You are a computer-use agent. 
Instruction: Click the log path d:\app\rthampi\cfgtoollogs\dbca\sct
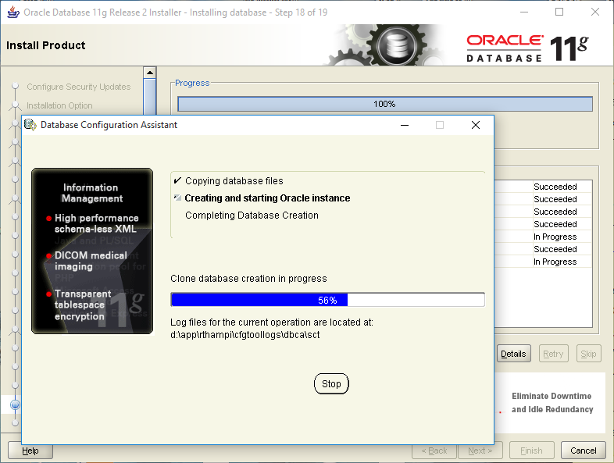pos(245,335)
